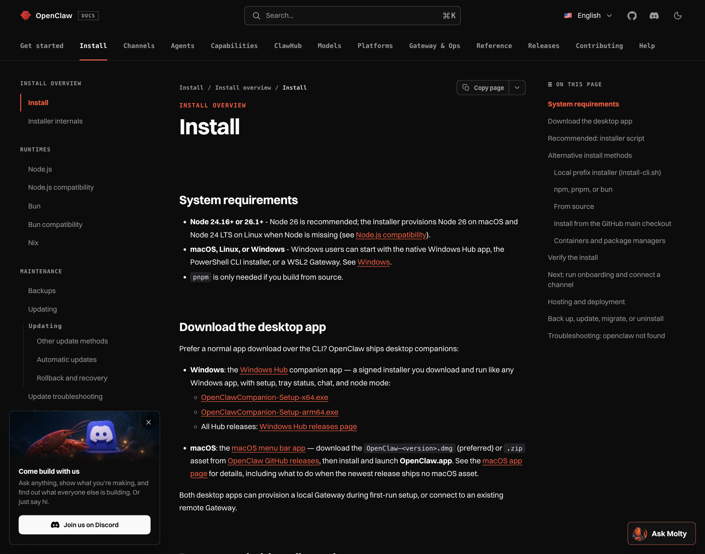Viewport: 705px width, 554px height.
Task: Open OpenClaw GitHub releases link
Action: click(273, 461)
